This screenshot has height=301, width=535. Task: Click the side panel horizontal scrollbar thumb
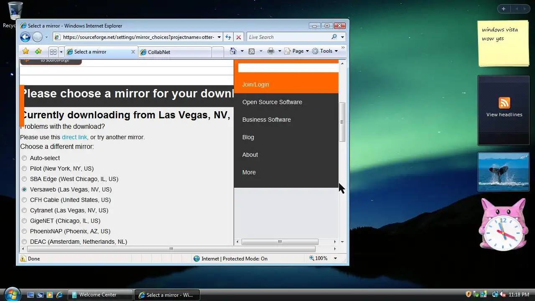coord(280,242)
